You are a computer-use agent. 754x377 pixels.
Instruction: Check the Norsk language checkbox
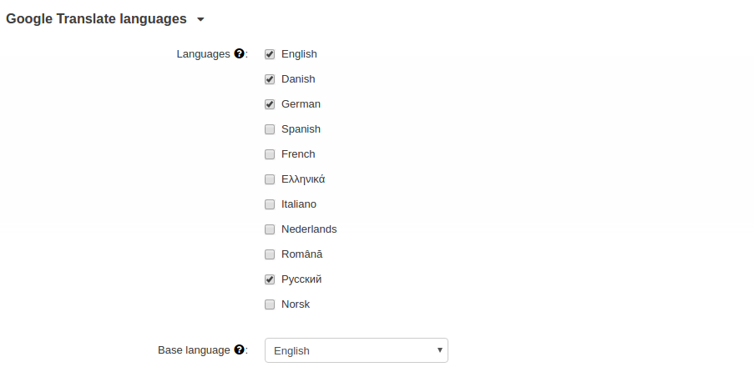270,304
